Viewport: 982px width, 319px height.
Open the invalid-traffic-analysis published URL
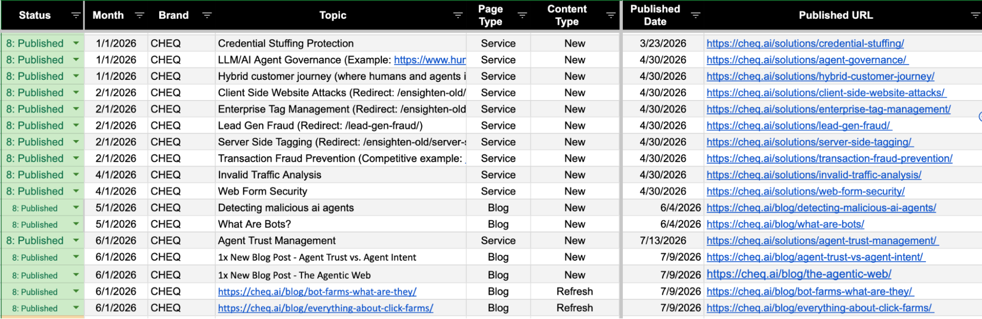point(814,175)
